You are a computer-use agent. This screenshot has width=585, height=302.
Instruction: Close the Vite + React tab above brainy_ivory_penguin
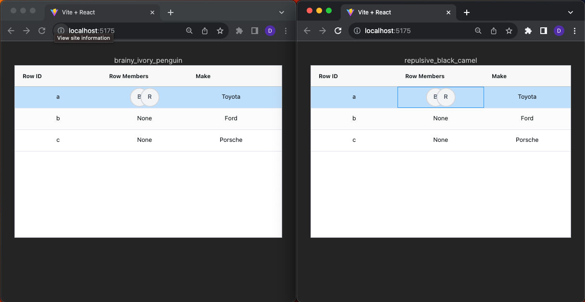(x=152, y=12)
